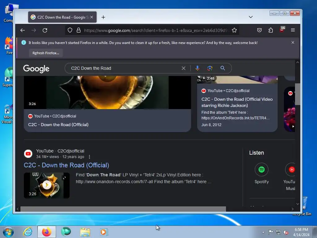Screen dimensions: 317x238
Task: Open the Extensions puzzle icon
Action: point(271,30)
